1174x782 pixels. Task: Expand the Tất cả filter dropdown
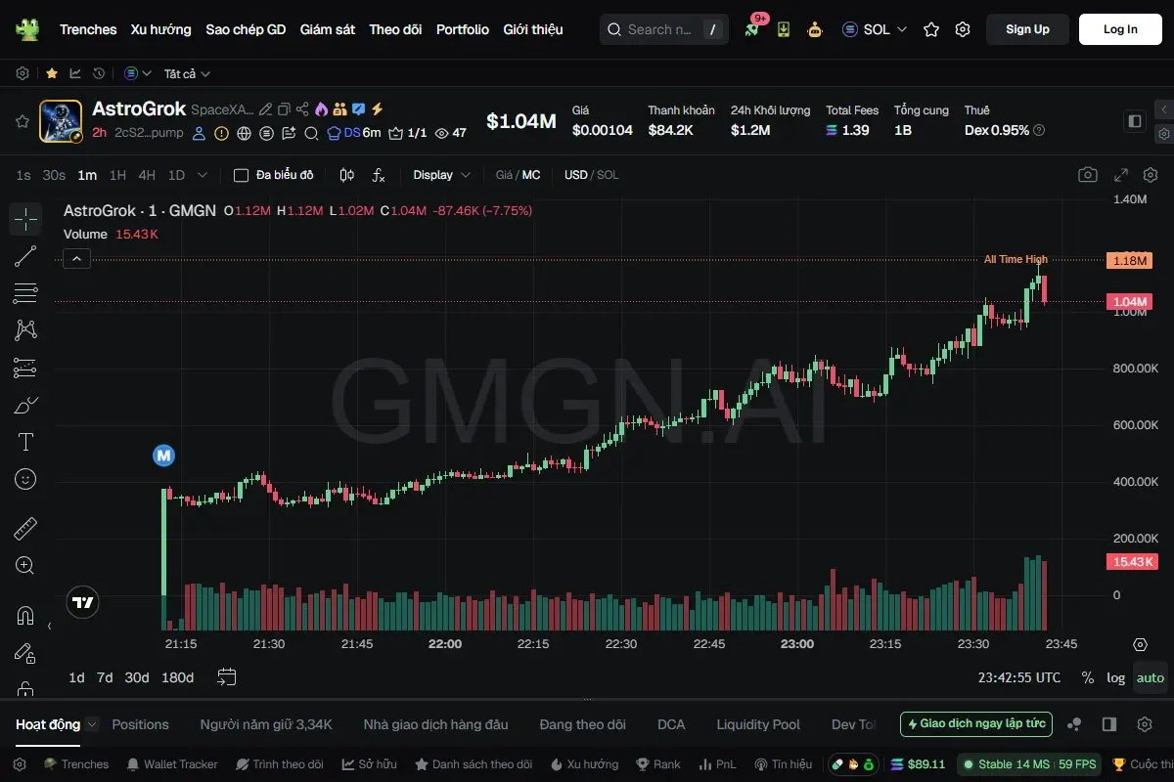point(187,73)
